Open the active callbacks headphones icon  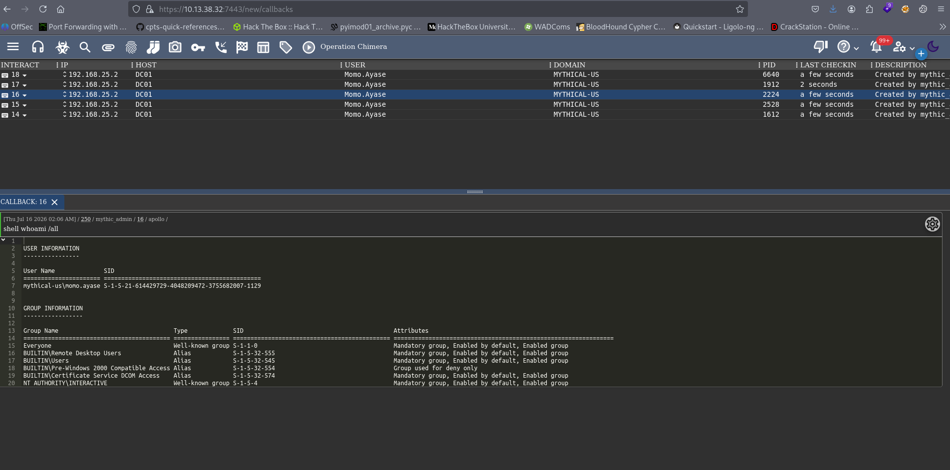38,47
